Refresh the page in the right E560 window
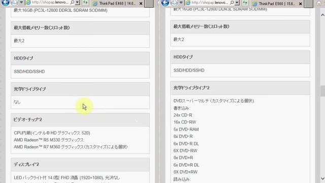Viewport: 325px width, 183px height. (245, 3)
